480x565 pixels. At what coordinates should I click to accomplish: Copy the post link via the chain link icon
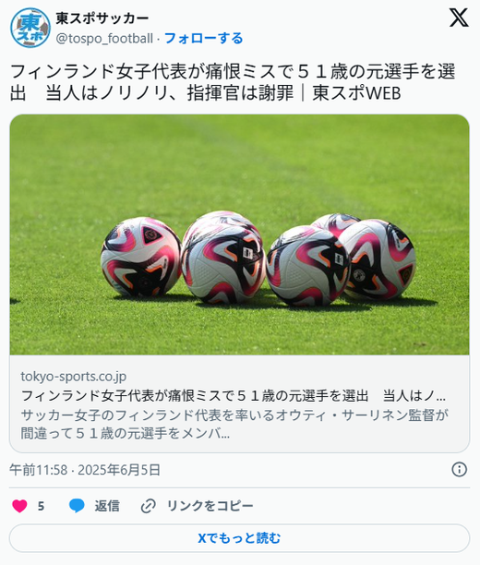tap(148, 506)
